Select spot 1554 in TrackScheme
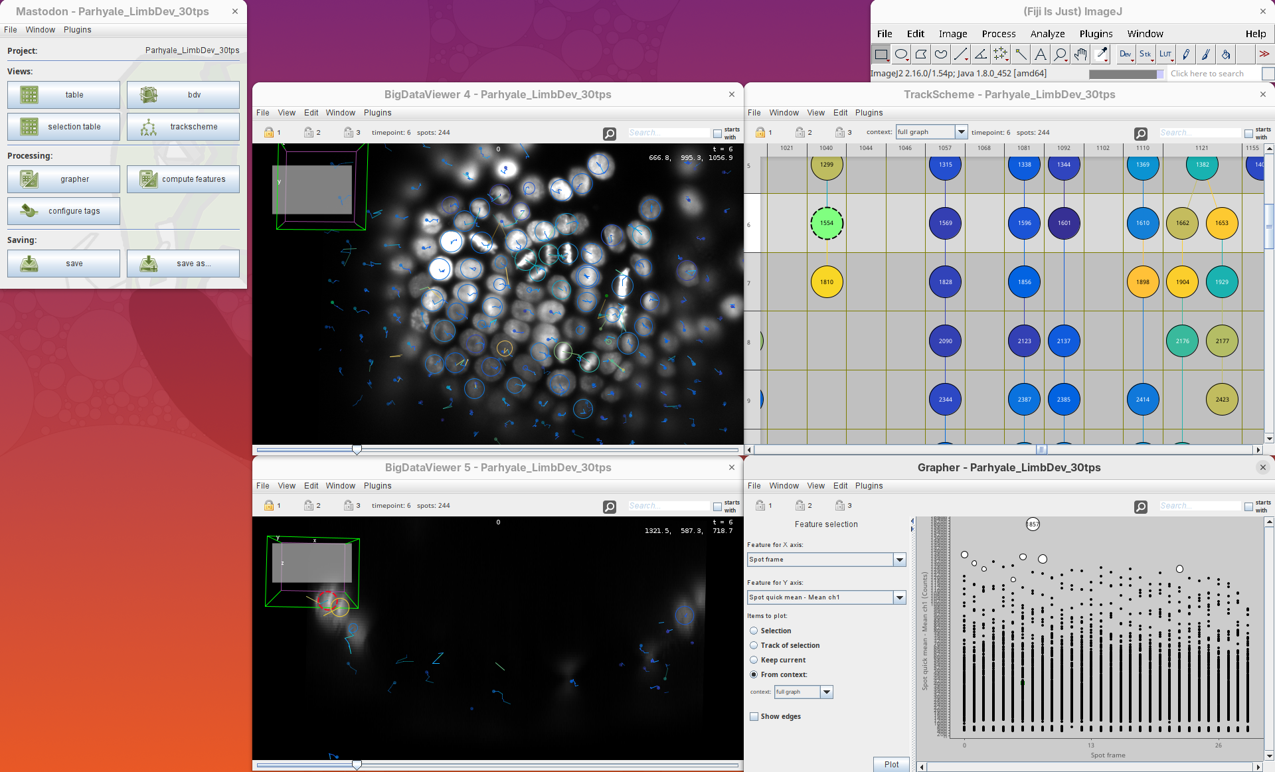The width and height of the screenshot is (1275, 772). (x=826, y=223)
